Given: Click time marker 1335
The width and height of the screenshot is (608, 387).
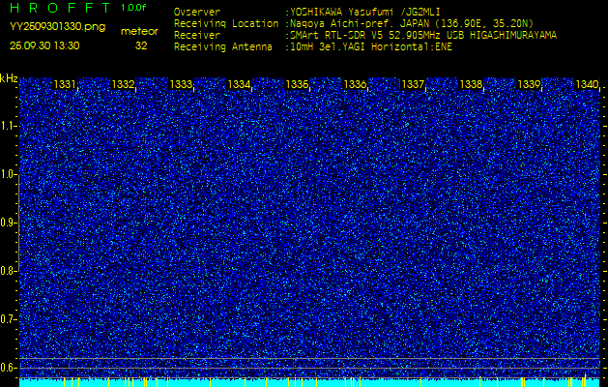Looking at the screenshot, I should 297,84.
